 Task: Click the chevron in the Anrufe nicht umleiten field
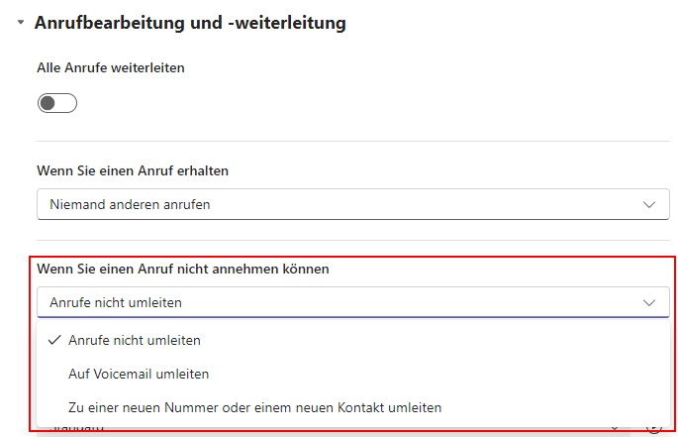coord(649,303)
